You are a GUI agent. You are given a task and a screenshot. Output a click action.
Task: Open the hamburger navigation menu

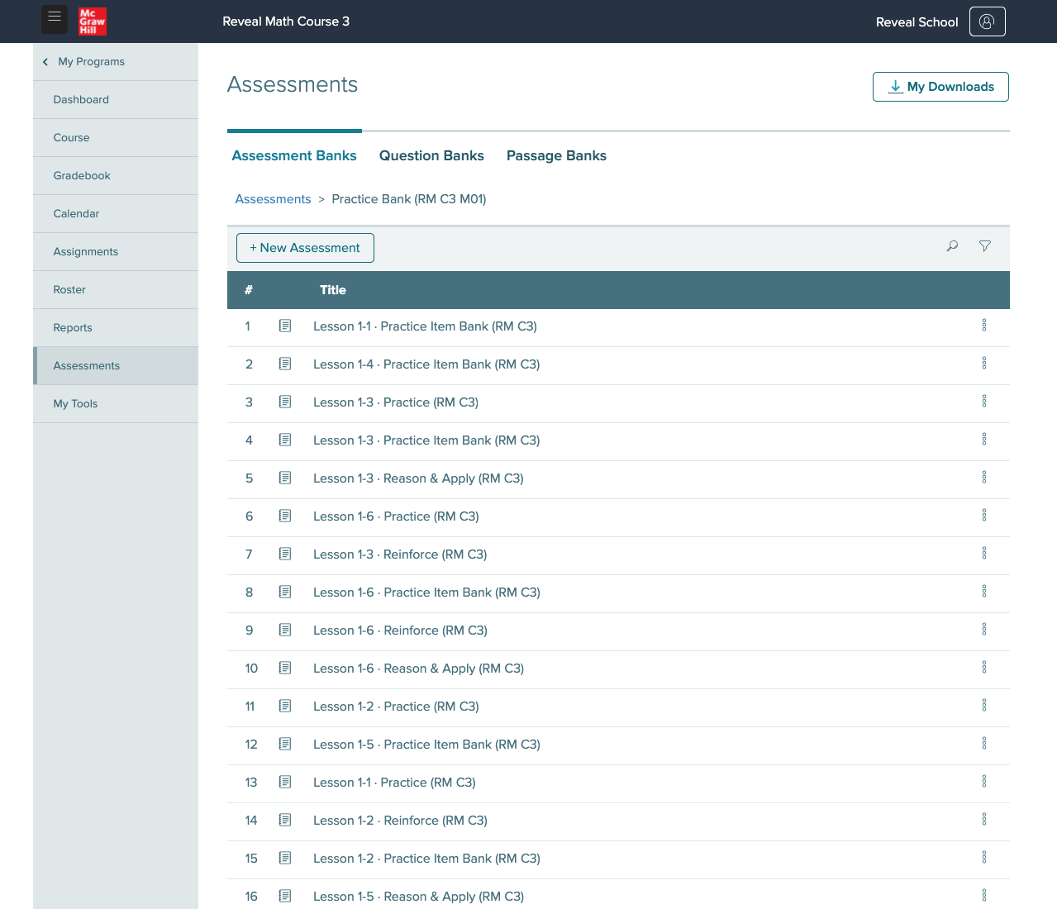coord(55,19)
